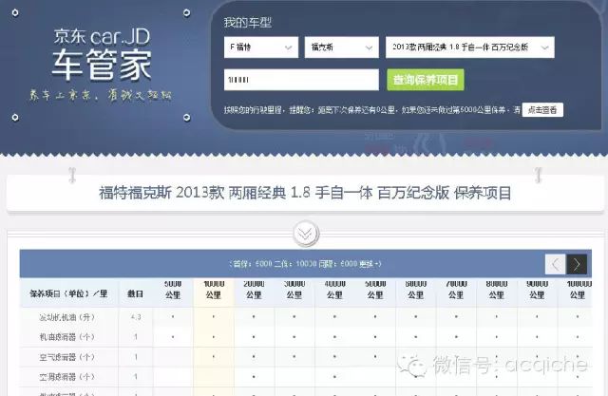Click the 空调滤清器（个） row label
608x396 pixels.
[x=66, y=377]
